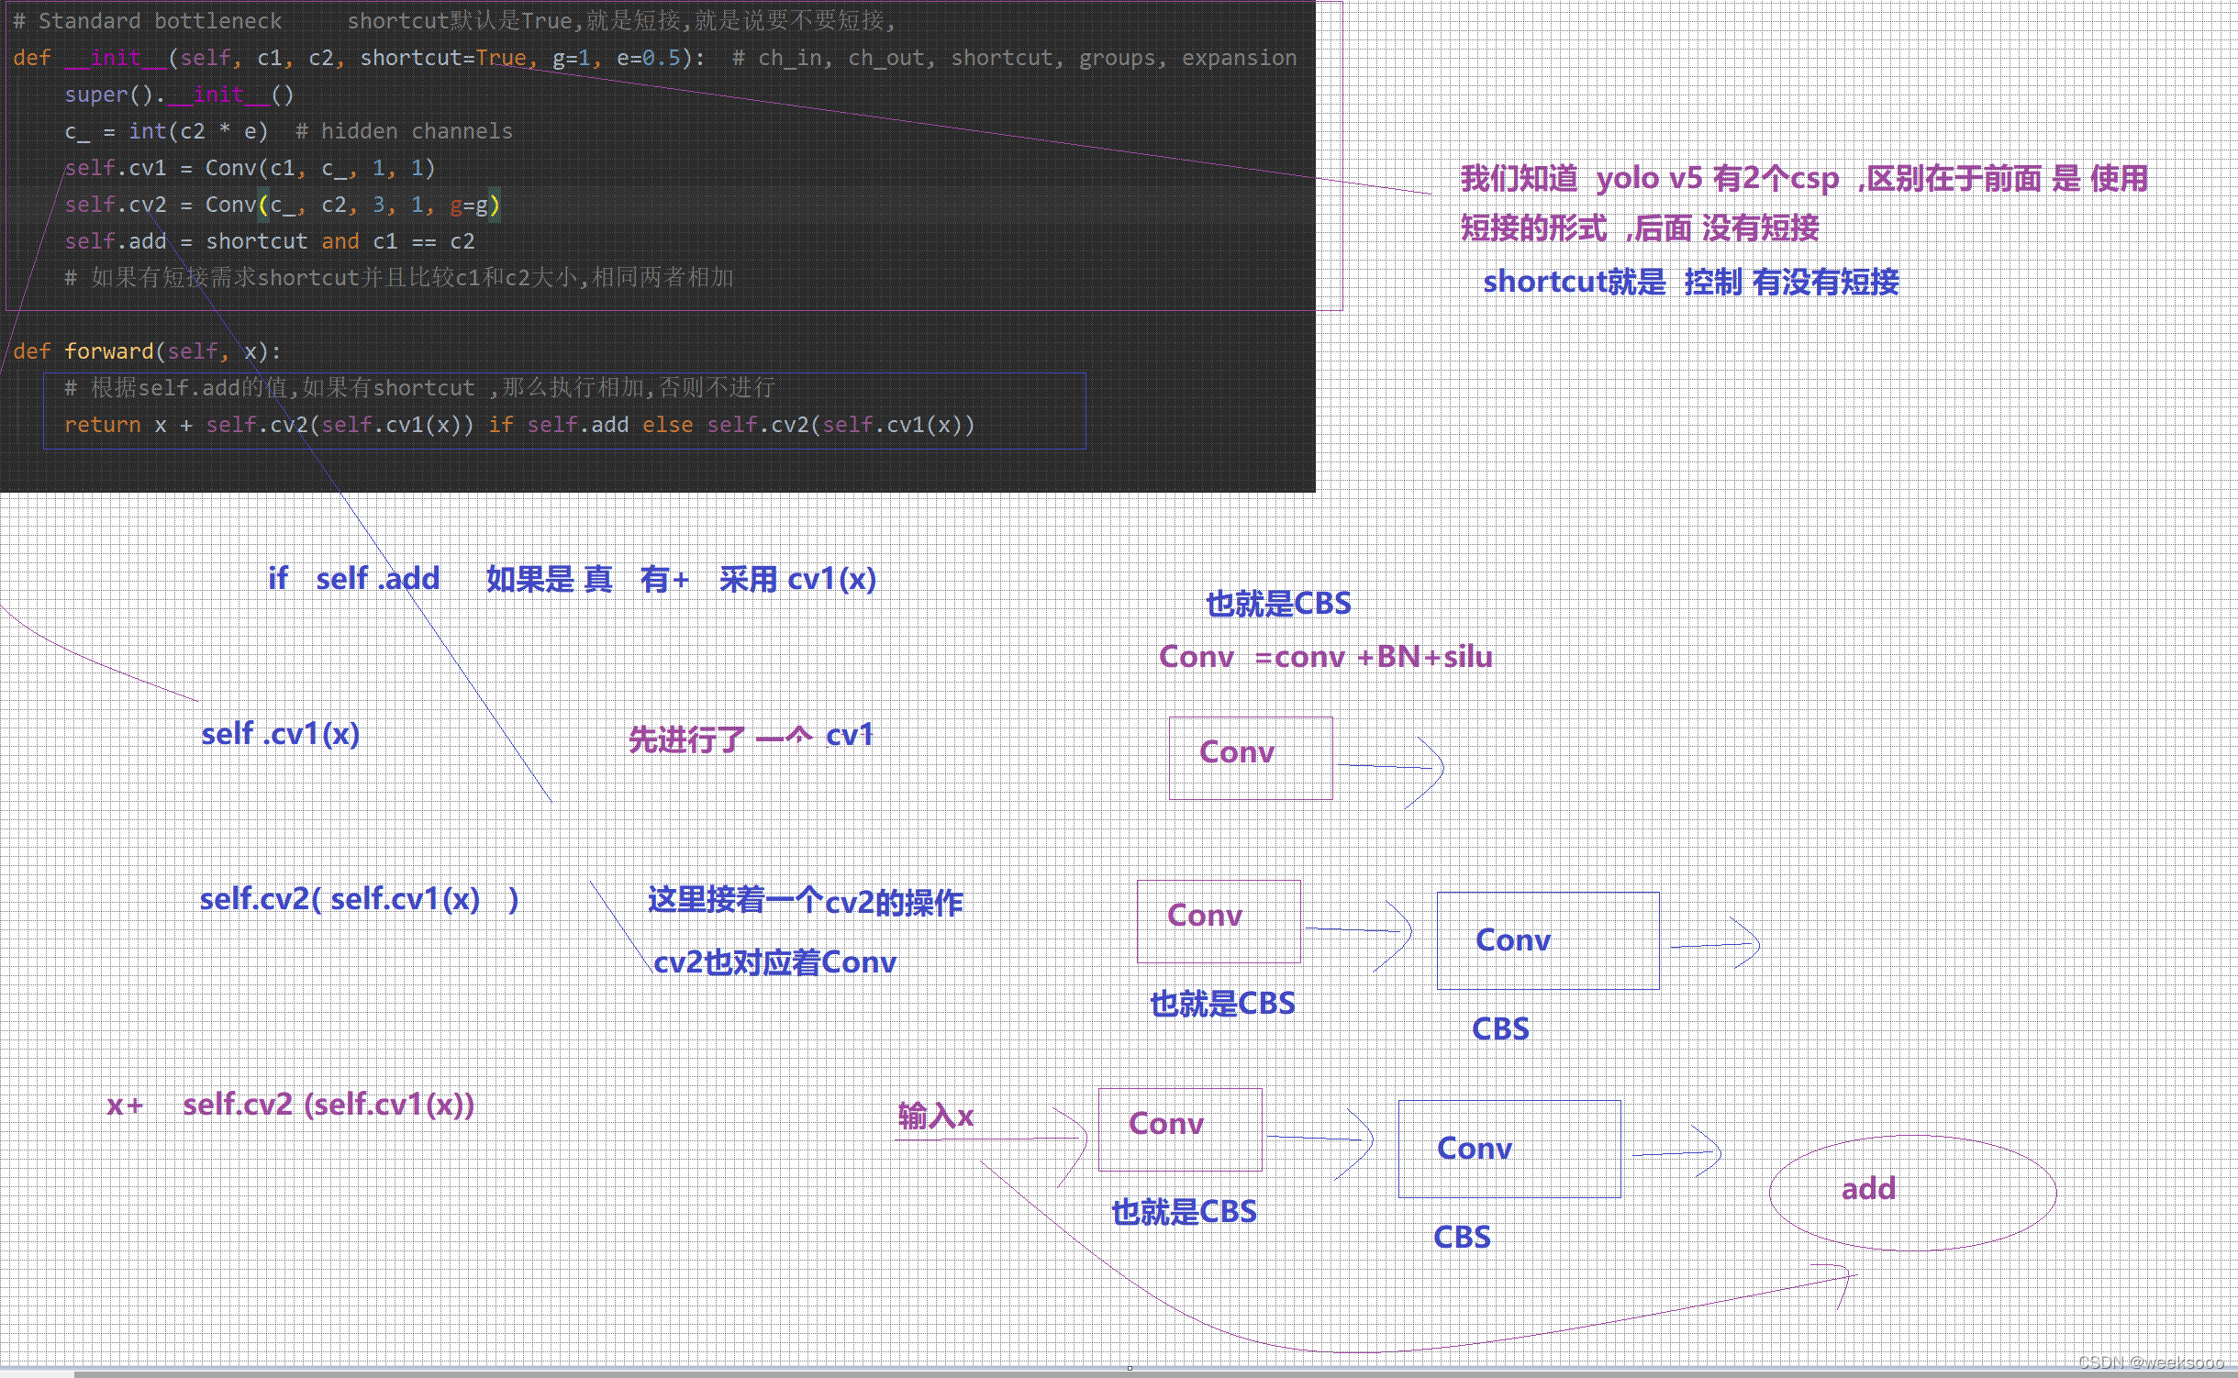Image resolution: width=2238 pixels, height=1378 pixels.
Task: Click the '# ch_in, ch_out, shortcut, groups, expansion' comment
Action: point(1014,58)
